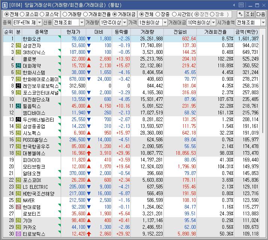Choose the 거래회전율 sort radio option
The width and height of the screenshot is (268, 240).
pos(85,14)
